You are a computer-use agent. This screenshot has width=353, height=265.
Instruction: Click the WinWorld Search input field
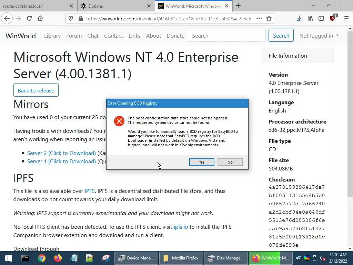coord(227,36)
